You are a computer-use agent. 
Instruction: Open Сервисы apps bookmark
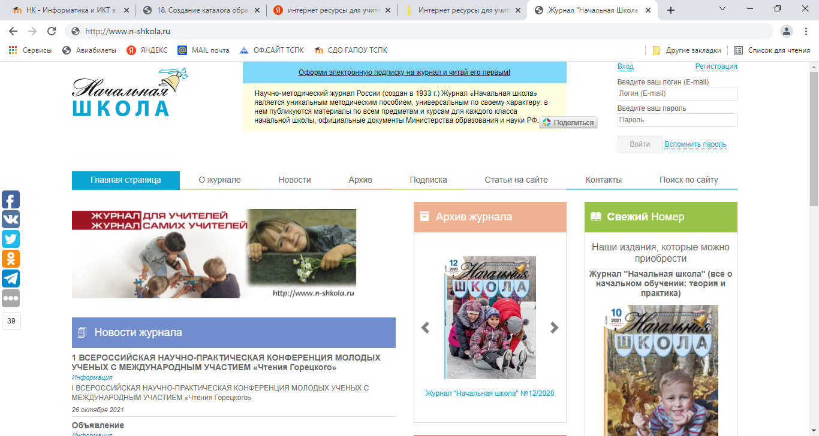point(31,50)
